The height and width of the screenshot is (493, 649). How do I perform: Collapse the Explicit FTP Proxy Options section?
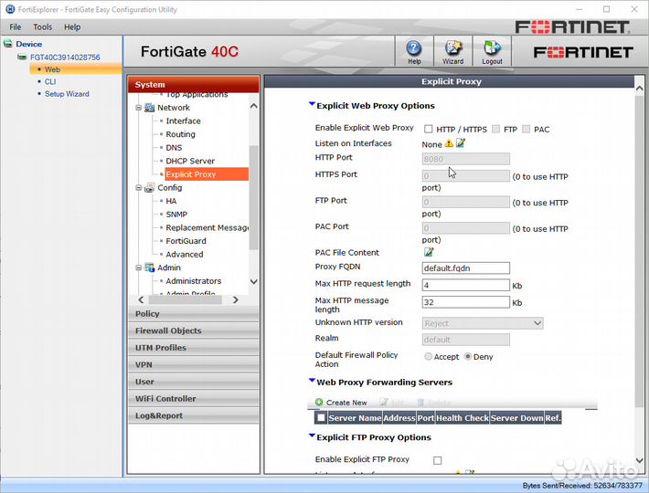[312, 436]
